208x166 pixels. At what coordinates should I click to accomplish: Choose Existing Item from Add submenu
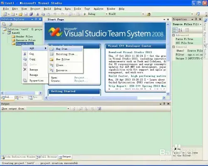65,54
